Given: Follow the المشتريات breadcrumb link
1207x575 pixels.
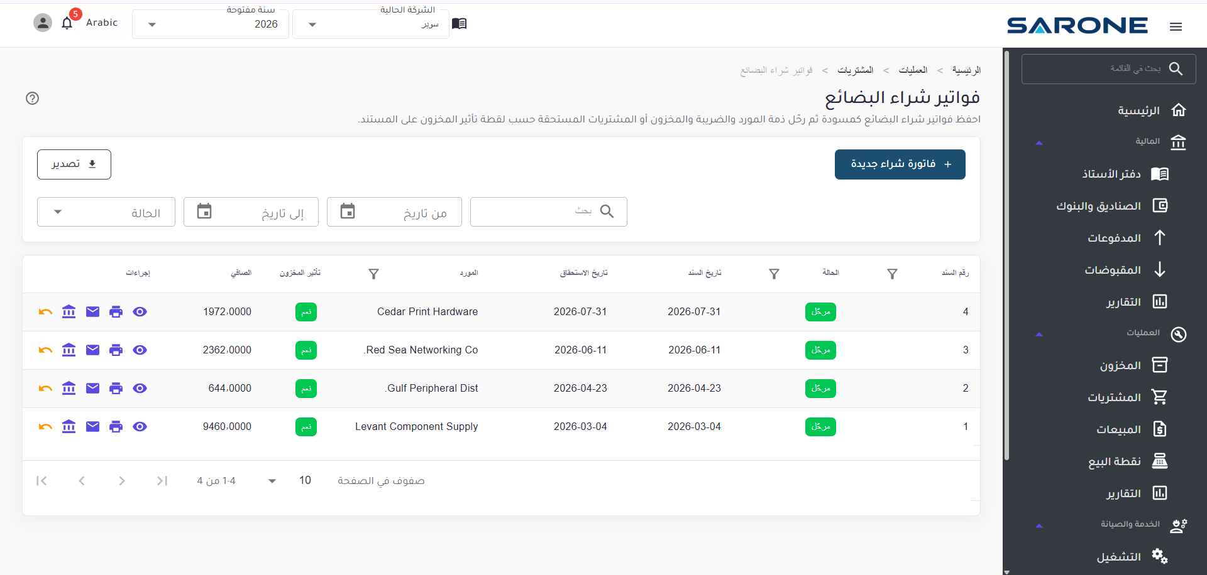Looking at the screenshot, I should tap(856, 70).
